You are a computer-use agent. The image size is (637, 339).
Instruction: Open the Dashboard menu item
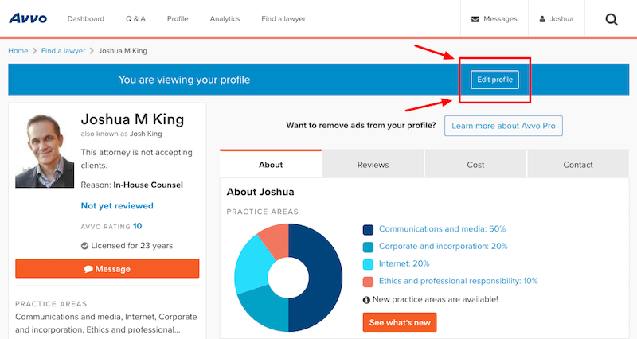pyautogui.click(x=86, y=18)
